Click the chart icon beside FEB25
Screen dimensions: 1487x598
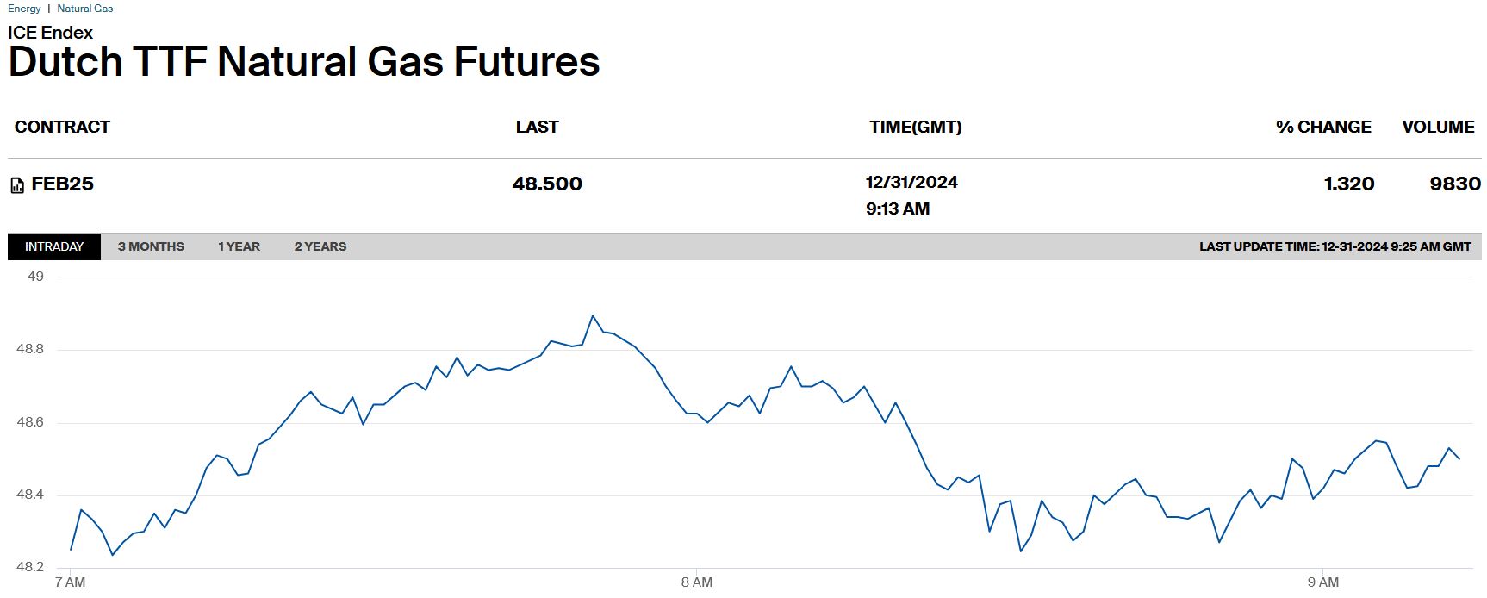click(x=17, y=185)
